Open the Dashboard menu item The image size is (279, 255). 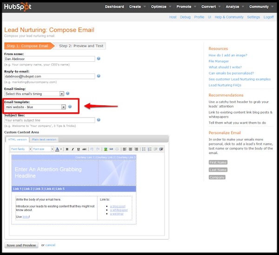[x=114, y=7]
